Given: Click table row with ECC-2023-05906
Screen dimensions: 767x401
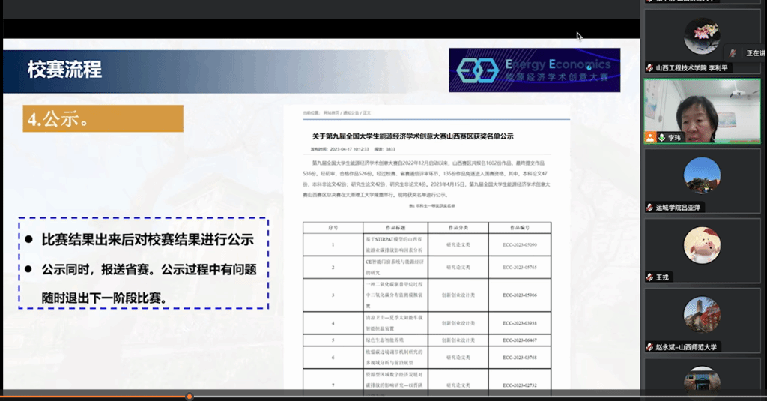Looking at the screenshot, I should tap(426, 295).
